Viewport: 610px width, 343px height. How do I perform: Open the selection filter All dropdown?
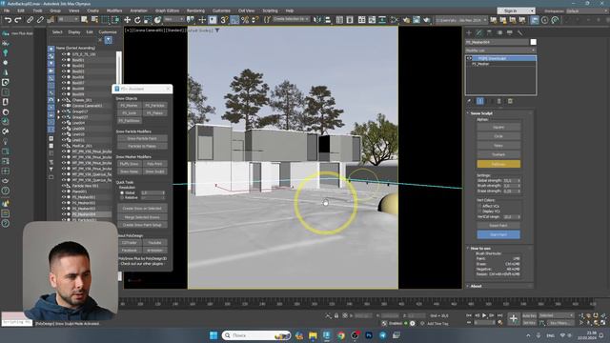69,19
